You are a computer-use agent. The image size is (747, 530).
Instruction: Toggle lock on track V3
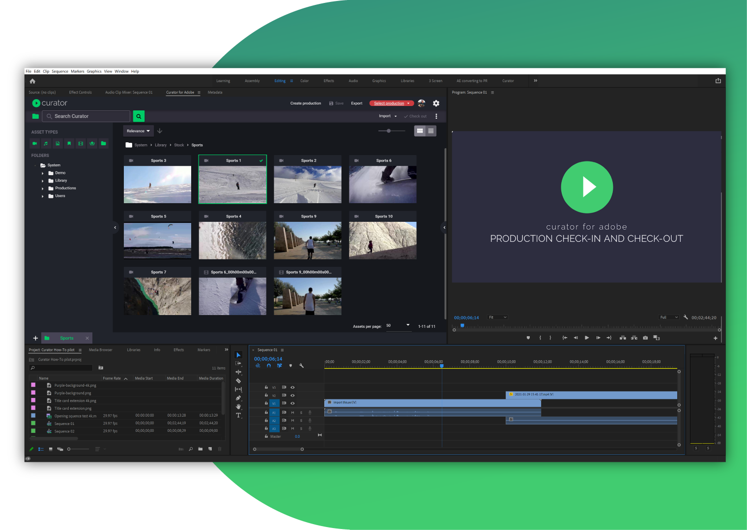pos(266,387)
